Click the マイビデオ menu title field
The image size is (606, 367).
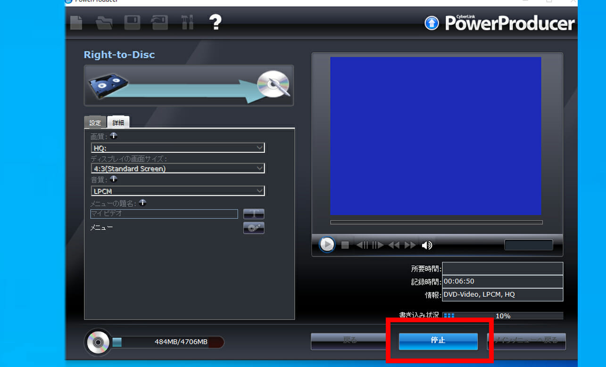click(164, 214)
